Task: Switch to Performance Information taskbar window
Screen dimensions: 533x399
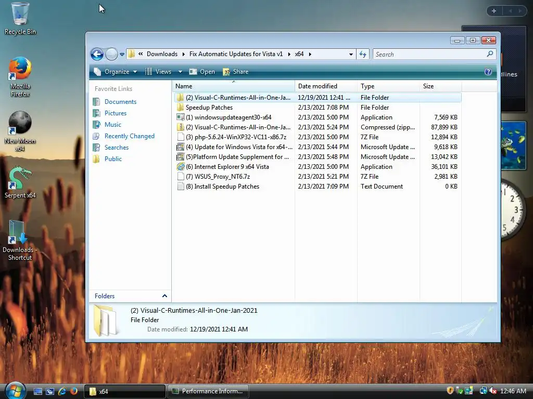Action: point(208,391)
